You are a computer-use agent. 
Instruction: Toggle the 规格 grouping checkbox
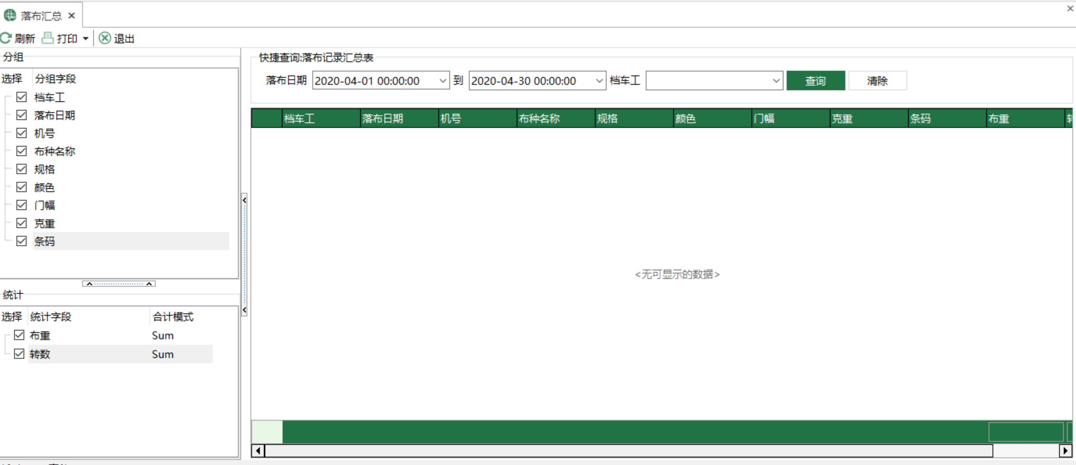tap(21, 169)
